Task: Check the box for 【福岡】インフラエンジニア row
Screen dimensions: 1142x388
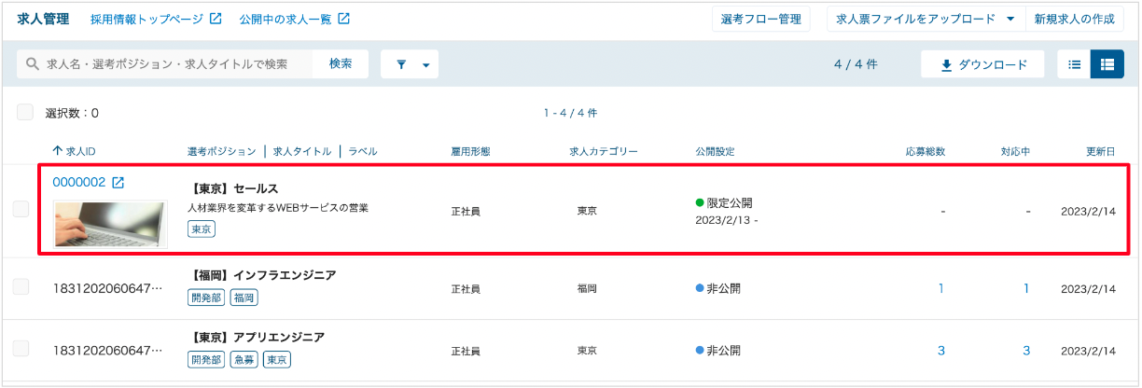Action: (x=21, y=287)
